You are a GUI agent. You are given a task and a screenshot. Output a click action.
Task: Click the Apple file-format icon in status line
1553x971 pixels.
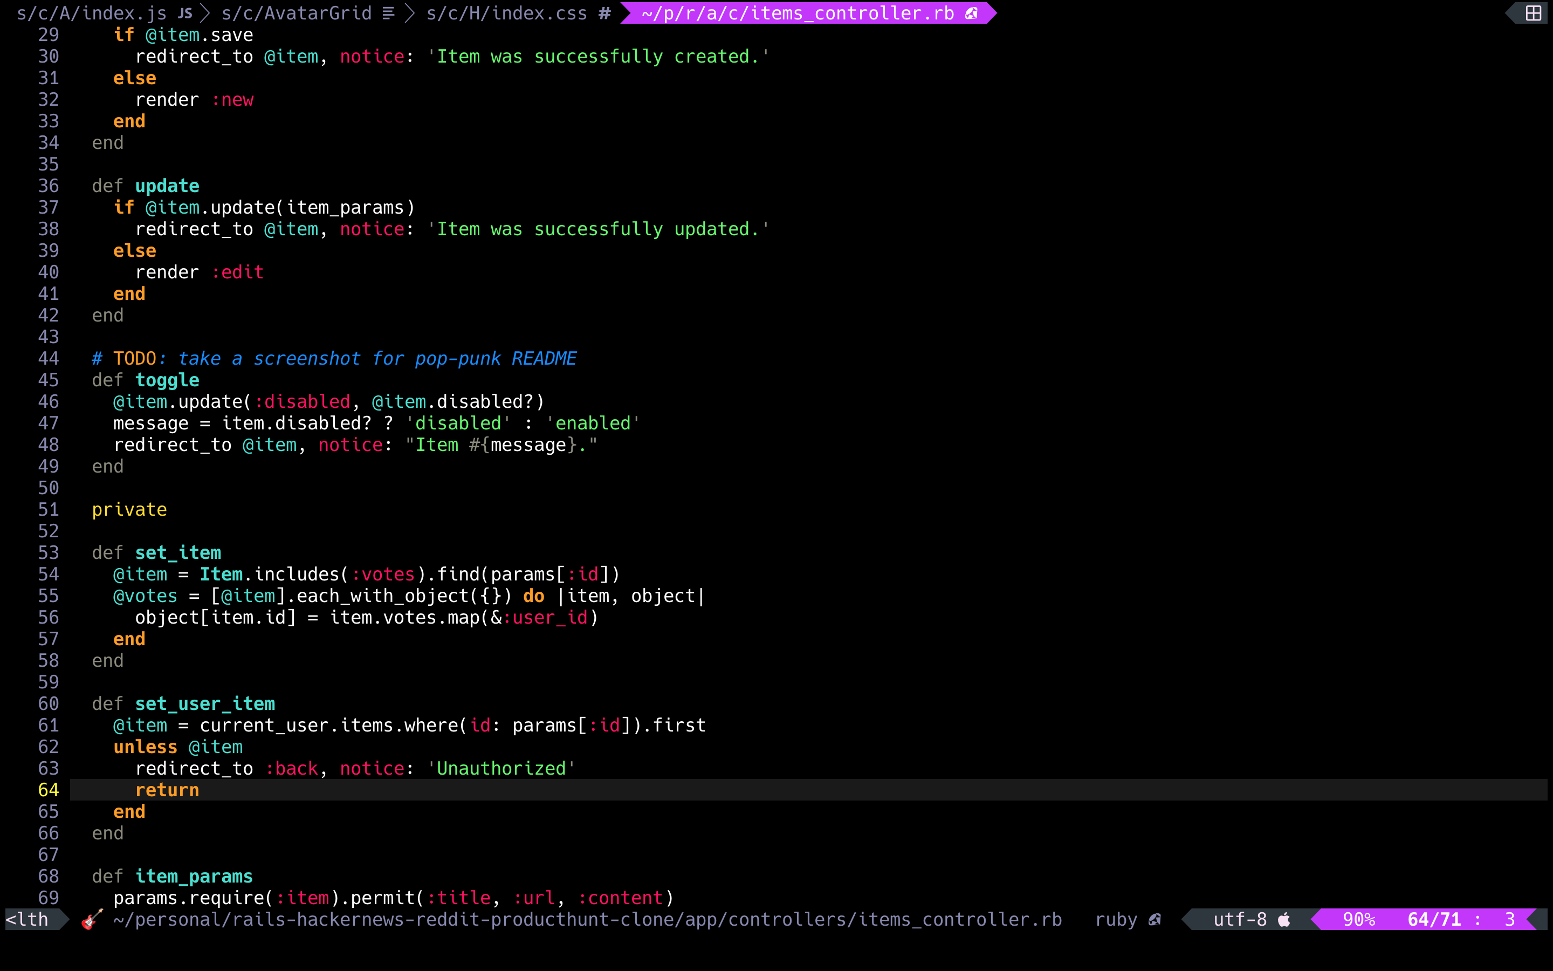(1284, 920)
